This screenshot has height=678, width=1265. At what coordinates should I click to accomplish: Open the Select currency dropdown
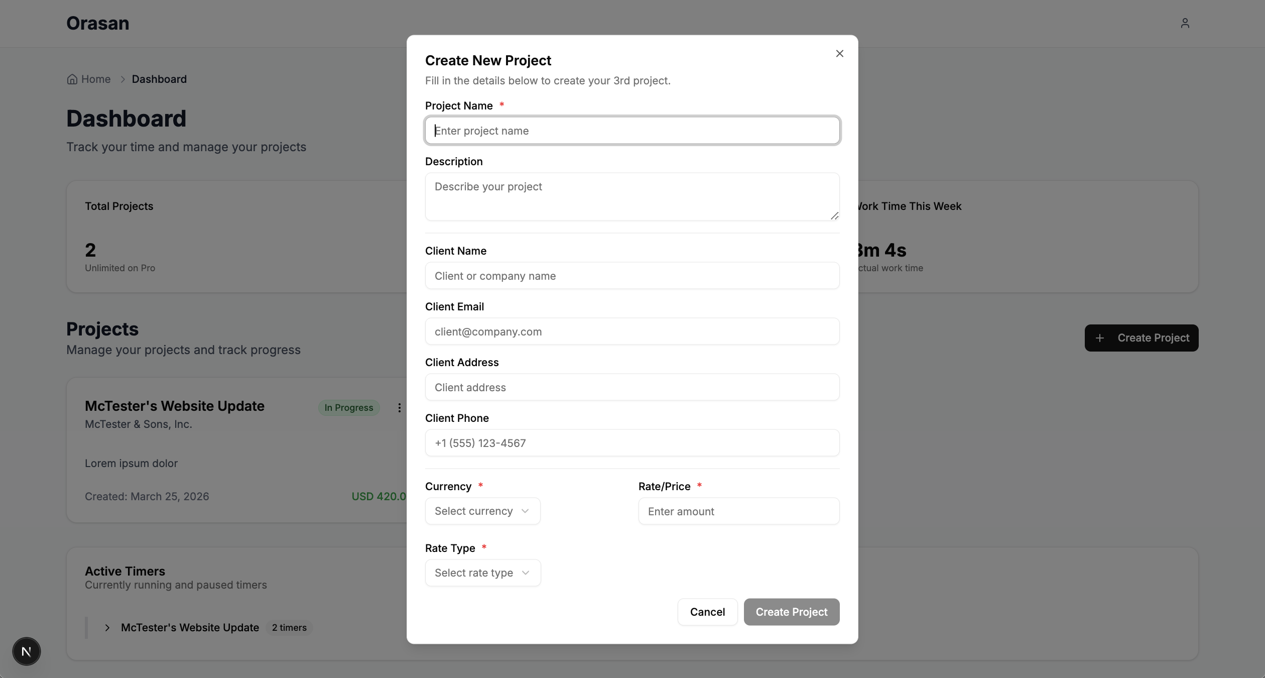click(x=482, y=511)
